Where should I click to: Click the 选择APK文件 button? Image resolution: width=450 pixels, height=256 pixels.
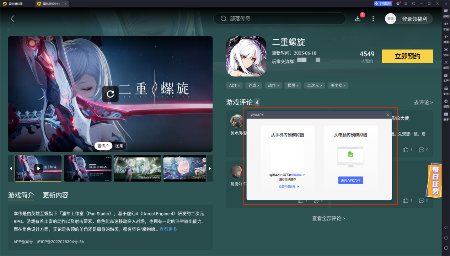pos(350,180)
